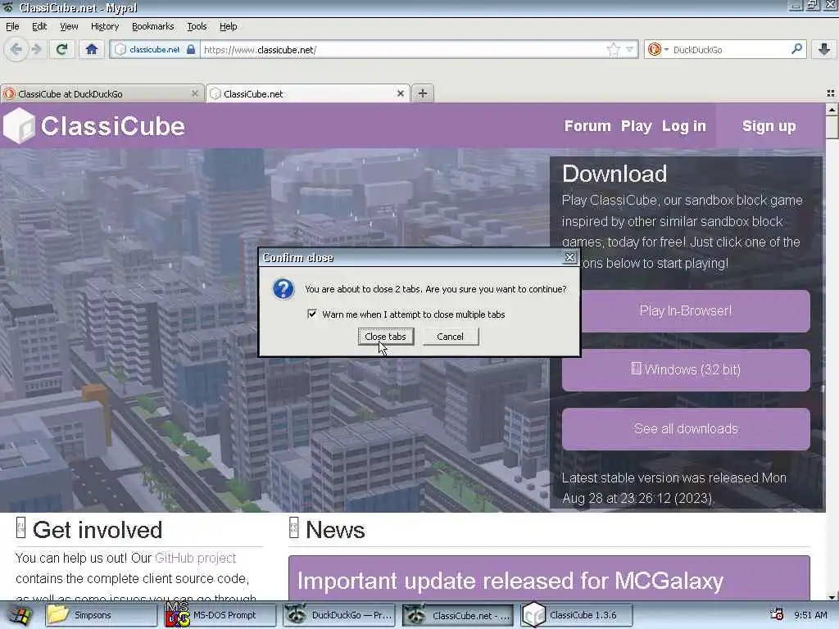The image size is (839, 629).
Task: Click the Log in link
Action: (683, 126)
